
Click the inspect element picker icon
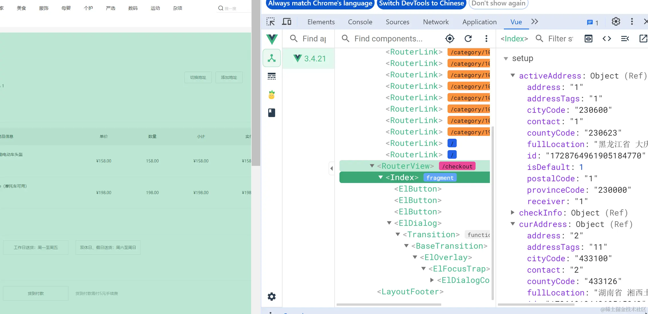click(271, 22)
